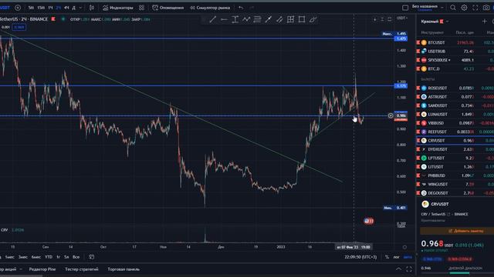Click the red buy price button in details
This screenshot has width=494, height=277.
(x=460, y=259)
